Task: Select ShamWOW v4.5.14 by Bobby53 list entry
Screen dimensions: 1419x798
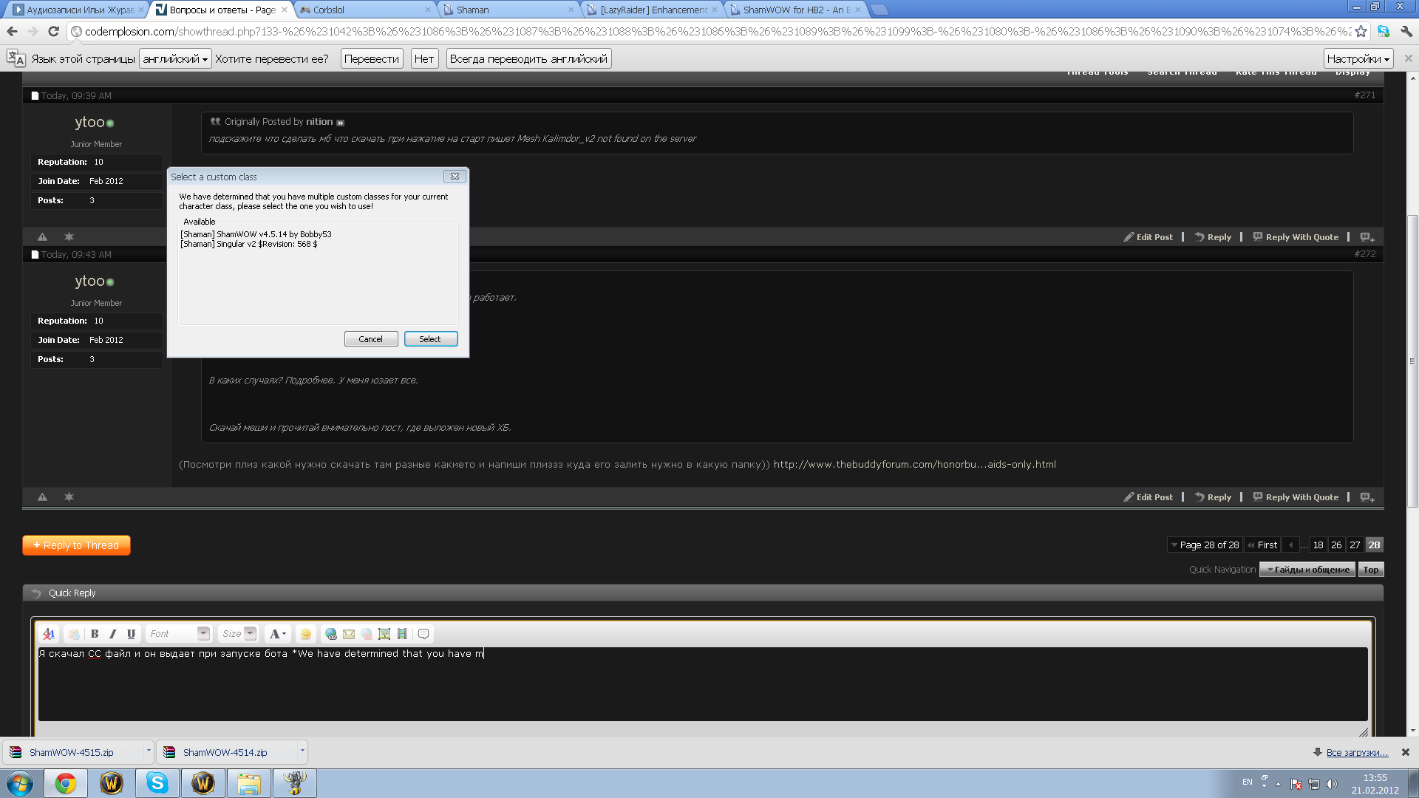Action: 256,234
